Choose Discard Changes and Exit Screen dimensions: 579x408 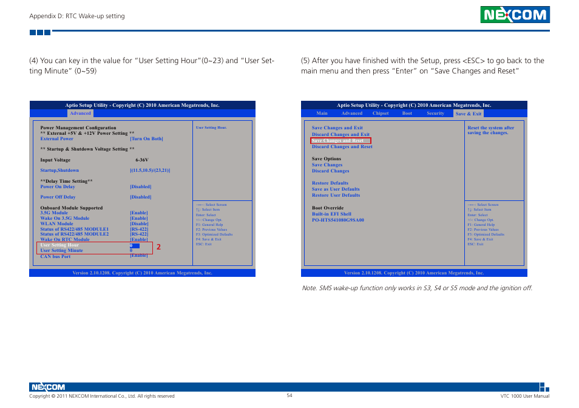(340, 134)
